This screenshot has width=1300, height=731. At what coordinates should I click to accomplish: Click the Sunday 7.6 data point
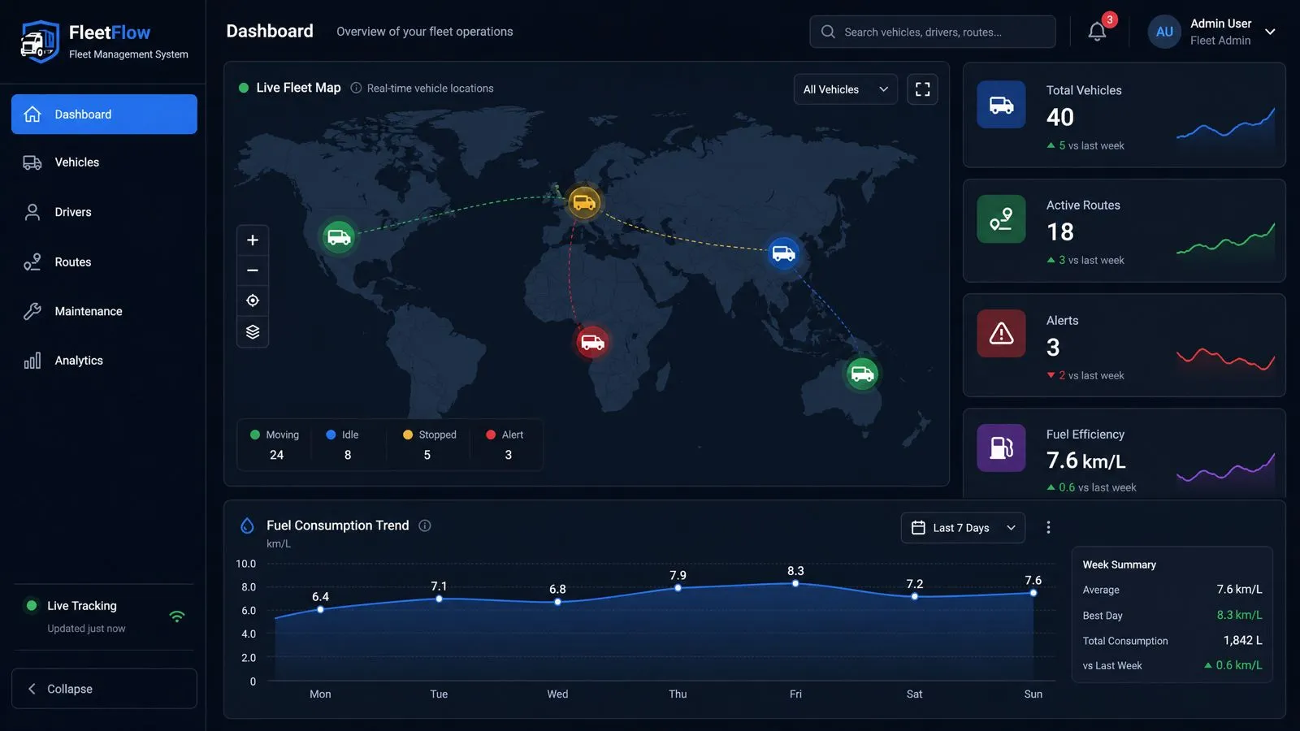1033,593
